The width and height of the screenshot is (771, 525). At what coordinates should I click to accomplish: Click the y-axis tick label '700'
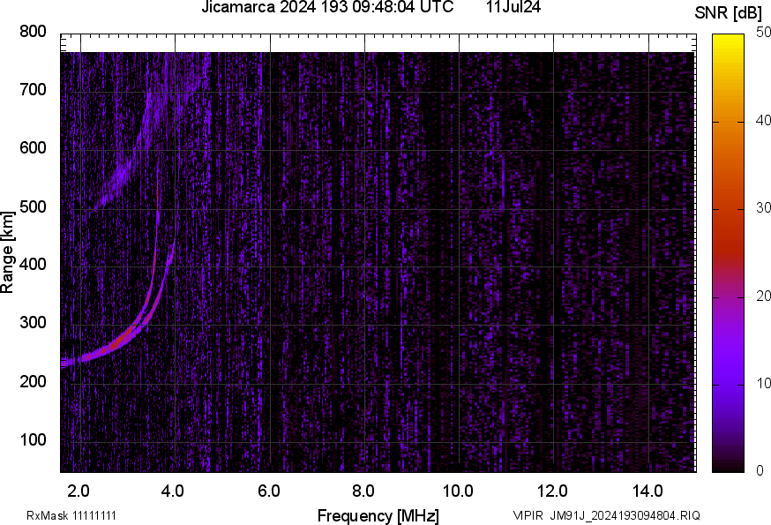pos(33,90)
